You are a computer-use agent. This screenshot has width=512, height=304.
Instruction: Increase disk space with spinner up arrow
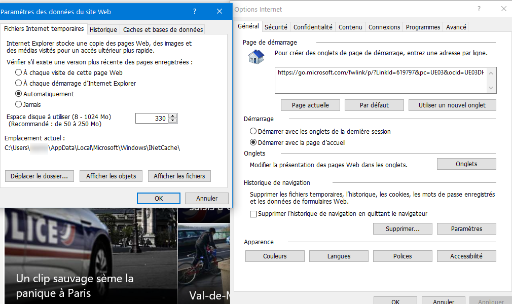173,116
